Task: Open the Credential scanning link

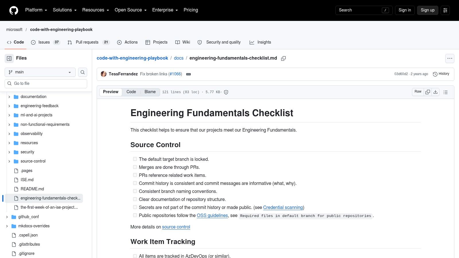Action: pyautogui.click(x=283, y=207)
